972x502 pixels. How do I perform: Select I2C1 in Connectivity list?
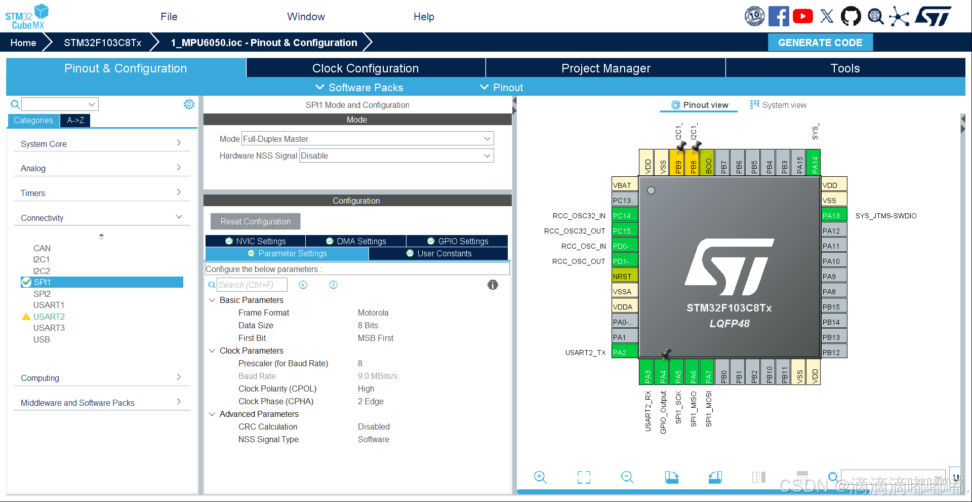coord(42,259)
